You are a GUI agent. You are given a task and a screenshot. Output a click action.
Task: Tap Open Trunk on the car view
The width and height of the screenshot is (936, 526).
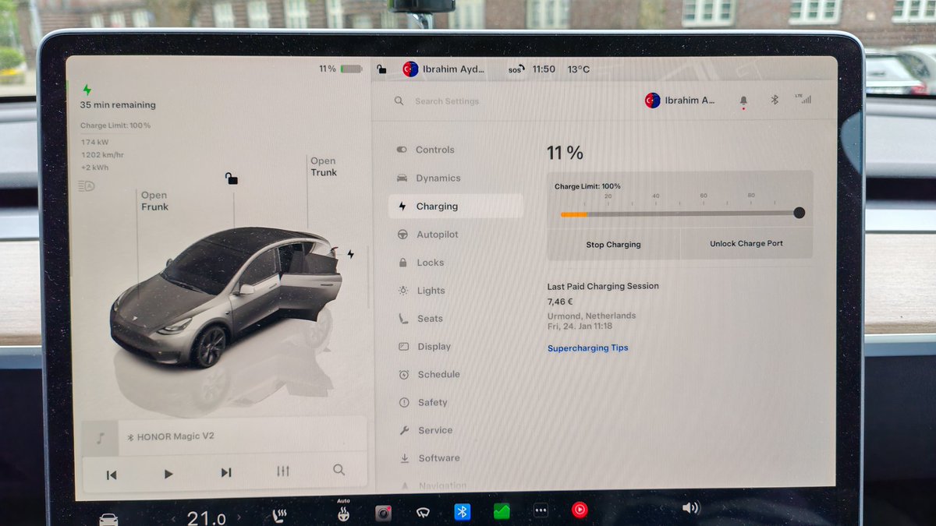click(x=324, y=167)
